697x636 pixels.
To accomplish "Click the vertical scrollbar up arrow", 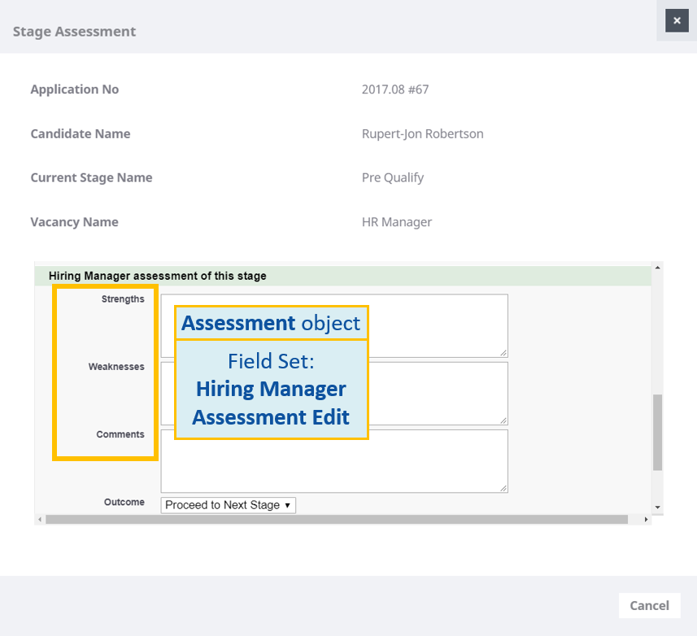I will (657, 267).
